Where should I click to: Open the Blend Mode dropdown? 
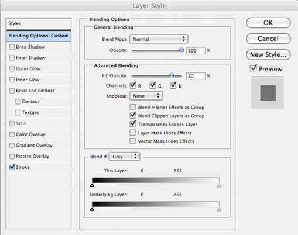159,39
